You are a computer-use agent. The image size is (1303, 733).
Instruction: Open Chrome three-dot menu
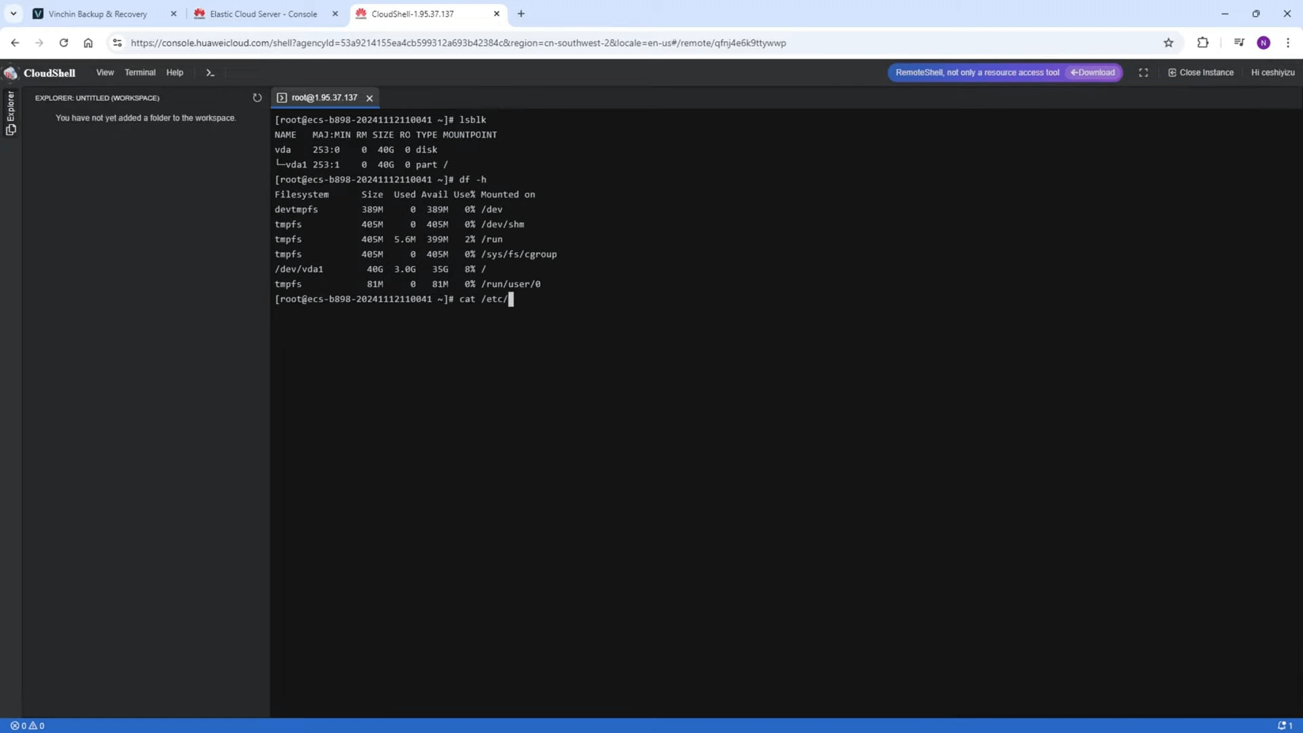pyautogui.click(x=1288, y=43)
